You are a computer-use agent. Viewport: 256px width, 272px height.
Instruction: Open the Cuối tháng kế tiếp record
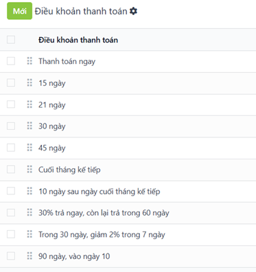(x=69, y=170)
